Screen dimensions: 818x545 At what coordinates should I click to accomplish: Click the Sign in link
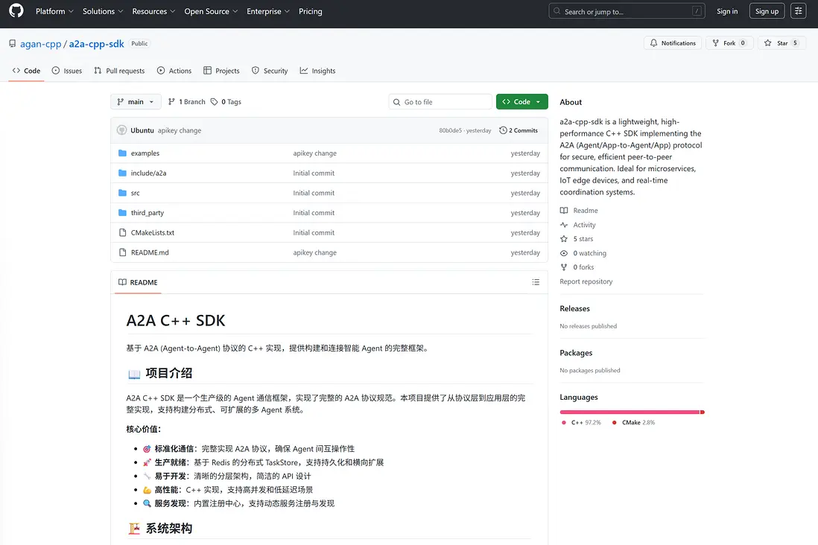pos(726,11)
